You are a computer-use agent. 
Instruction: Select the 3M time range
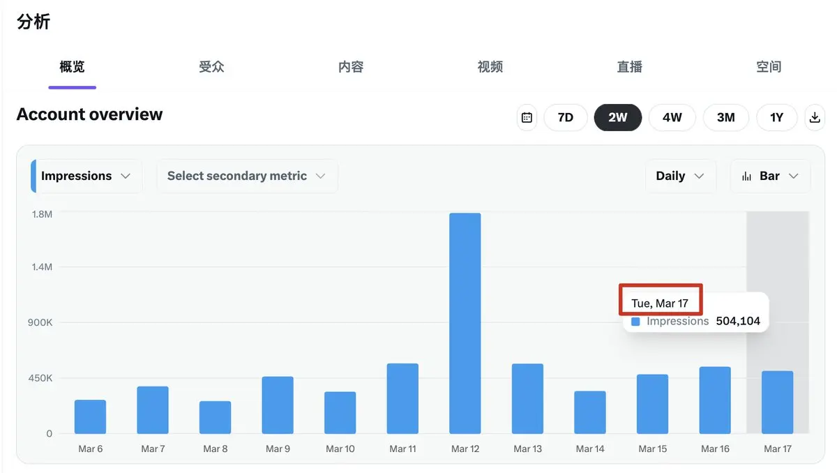pyautogui.click(x=726, y=117)
